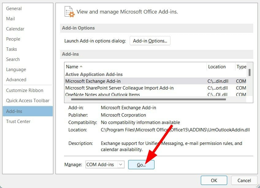Switch to the Mail settings category
The image size is (260, 188).
10,18
